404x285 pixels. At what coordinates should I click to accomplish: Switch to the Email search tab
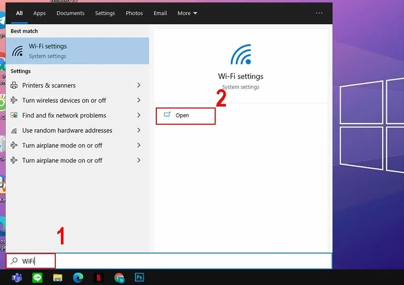click(160, 13)
